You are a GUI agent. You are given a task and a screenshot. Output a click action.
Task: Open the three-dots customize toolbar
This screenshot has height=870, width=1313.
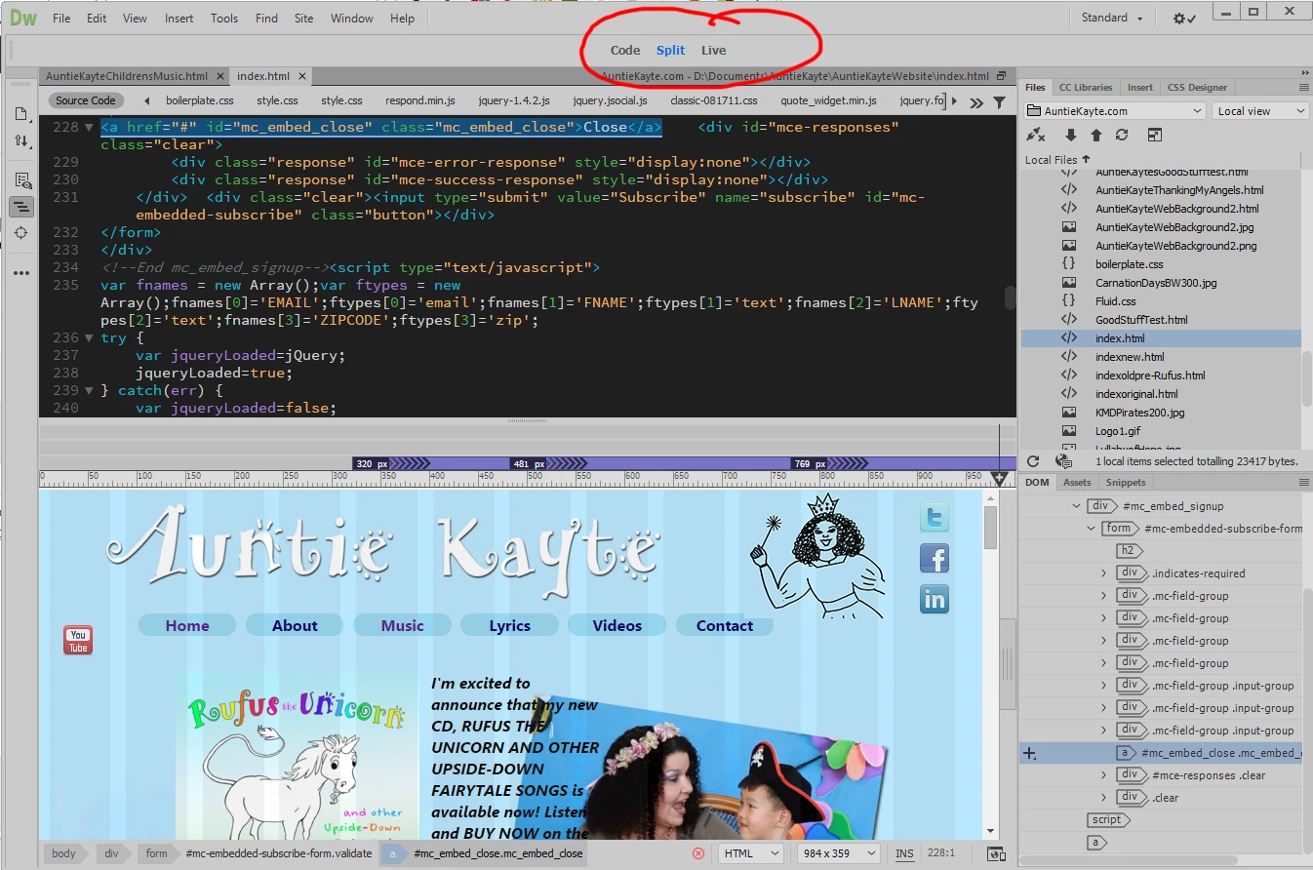[20, 274]
